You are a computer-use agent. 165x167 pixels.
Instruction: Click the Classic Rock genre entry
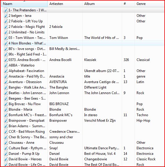tap(146, 159)
